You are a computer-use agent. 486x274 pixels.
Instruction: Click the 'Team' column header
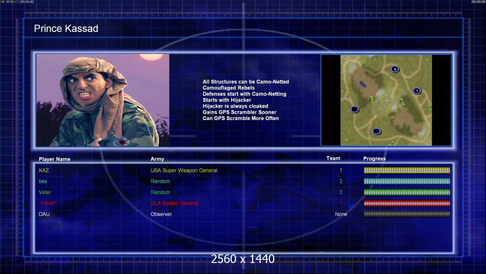333,158
